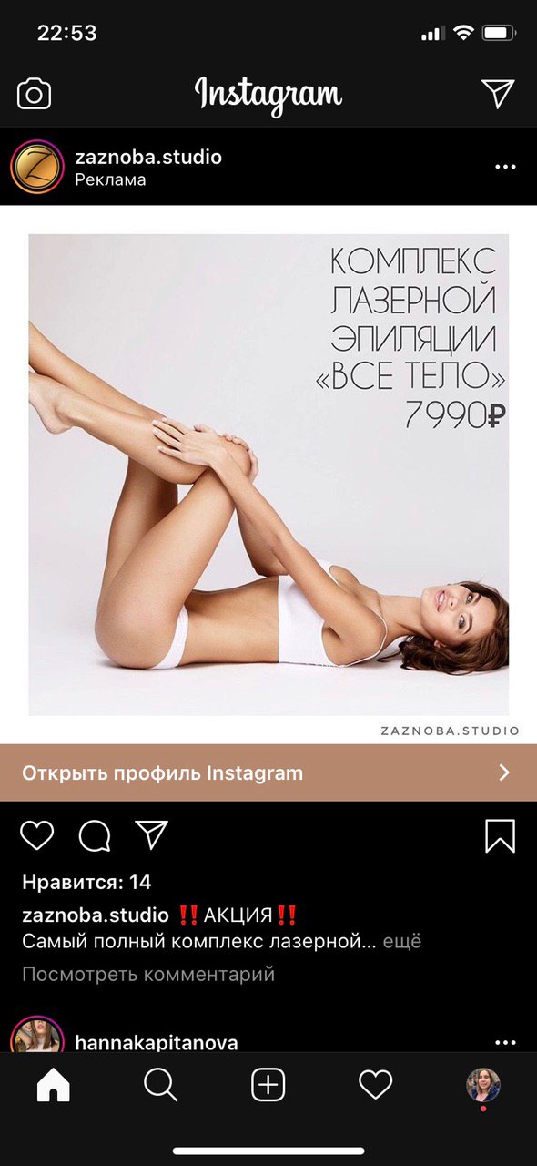
Task: Open three-dot menu for zaznoba.studio post
Action: (505, 168)
